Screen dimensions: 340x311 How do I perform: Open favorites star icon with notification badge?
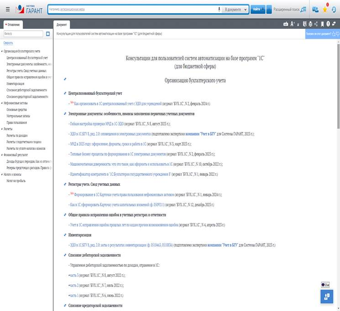tap(325, 10)
